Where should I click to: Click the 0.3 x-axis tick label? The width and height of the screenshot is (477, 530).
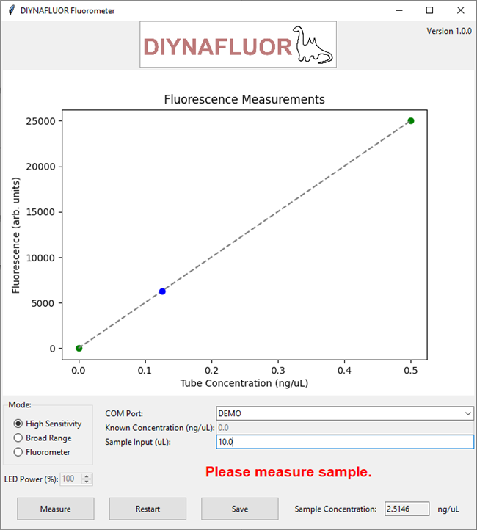[278, 371]
